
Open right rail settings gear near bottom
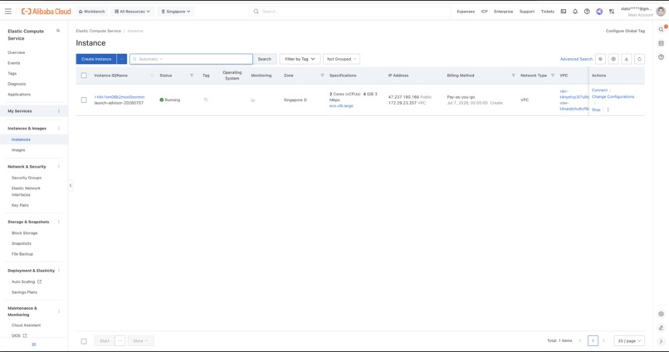[x=661, y=314]
